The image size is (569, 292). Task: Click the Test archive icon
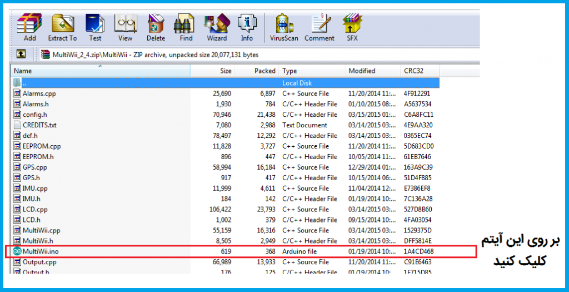click(95, 23)
